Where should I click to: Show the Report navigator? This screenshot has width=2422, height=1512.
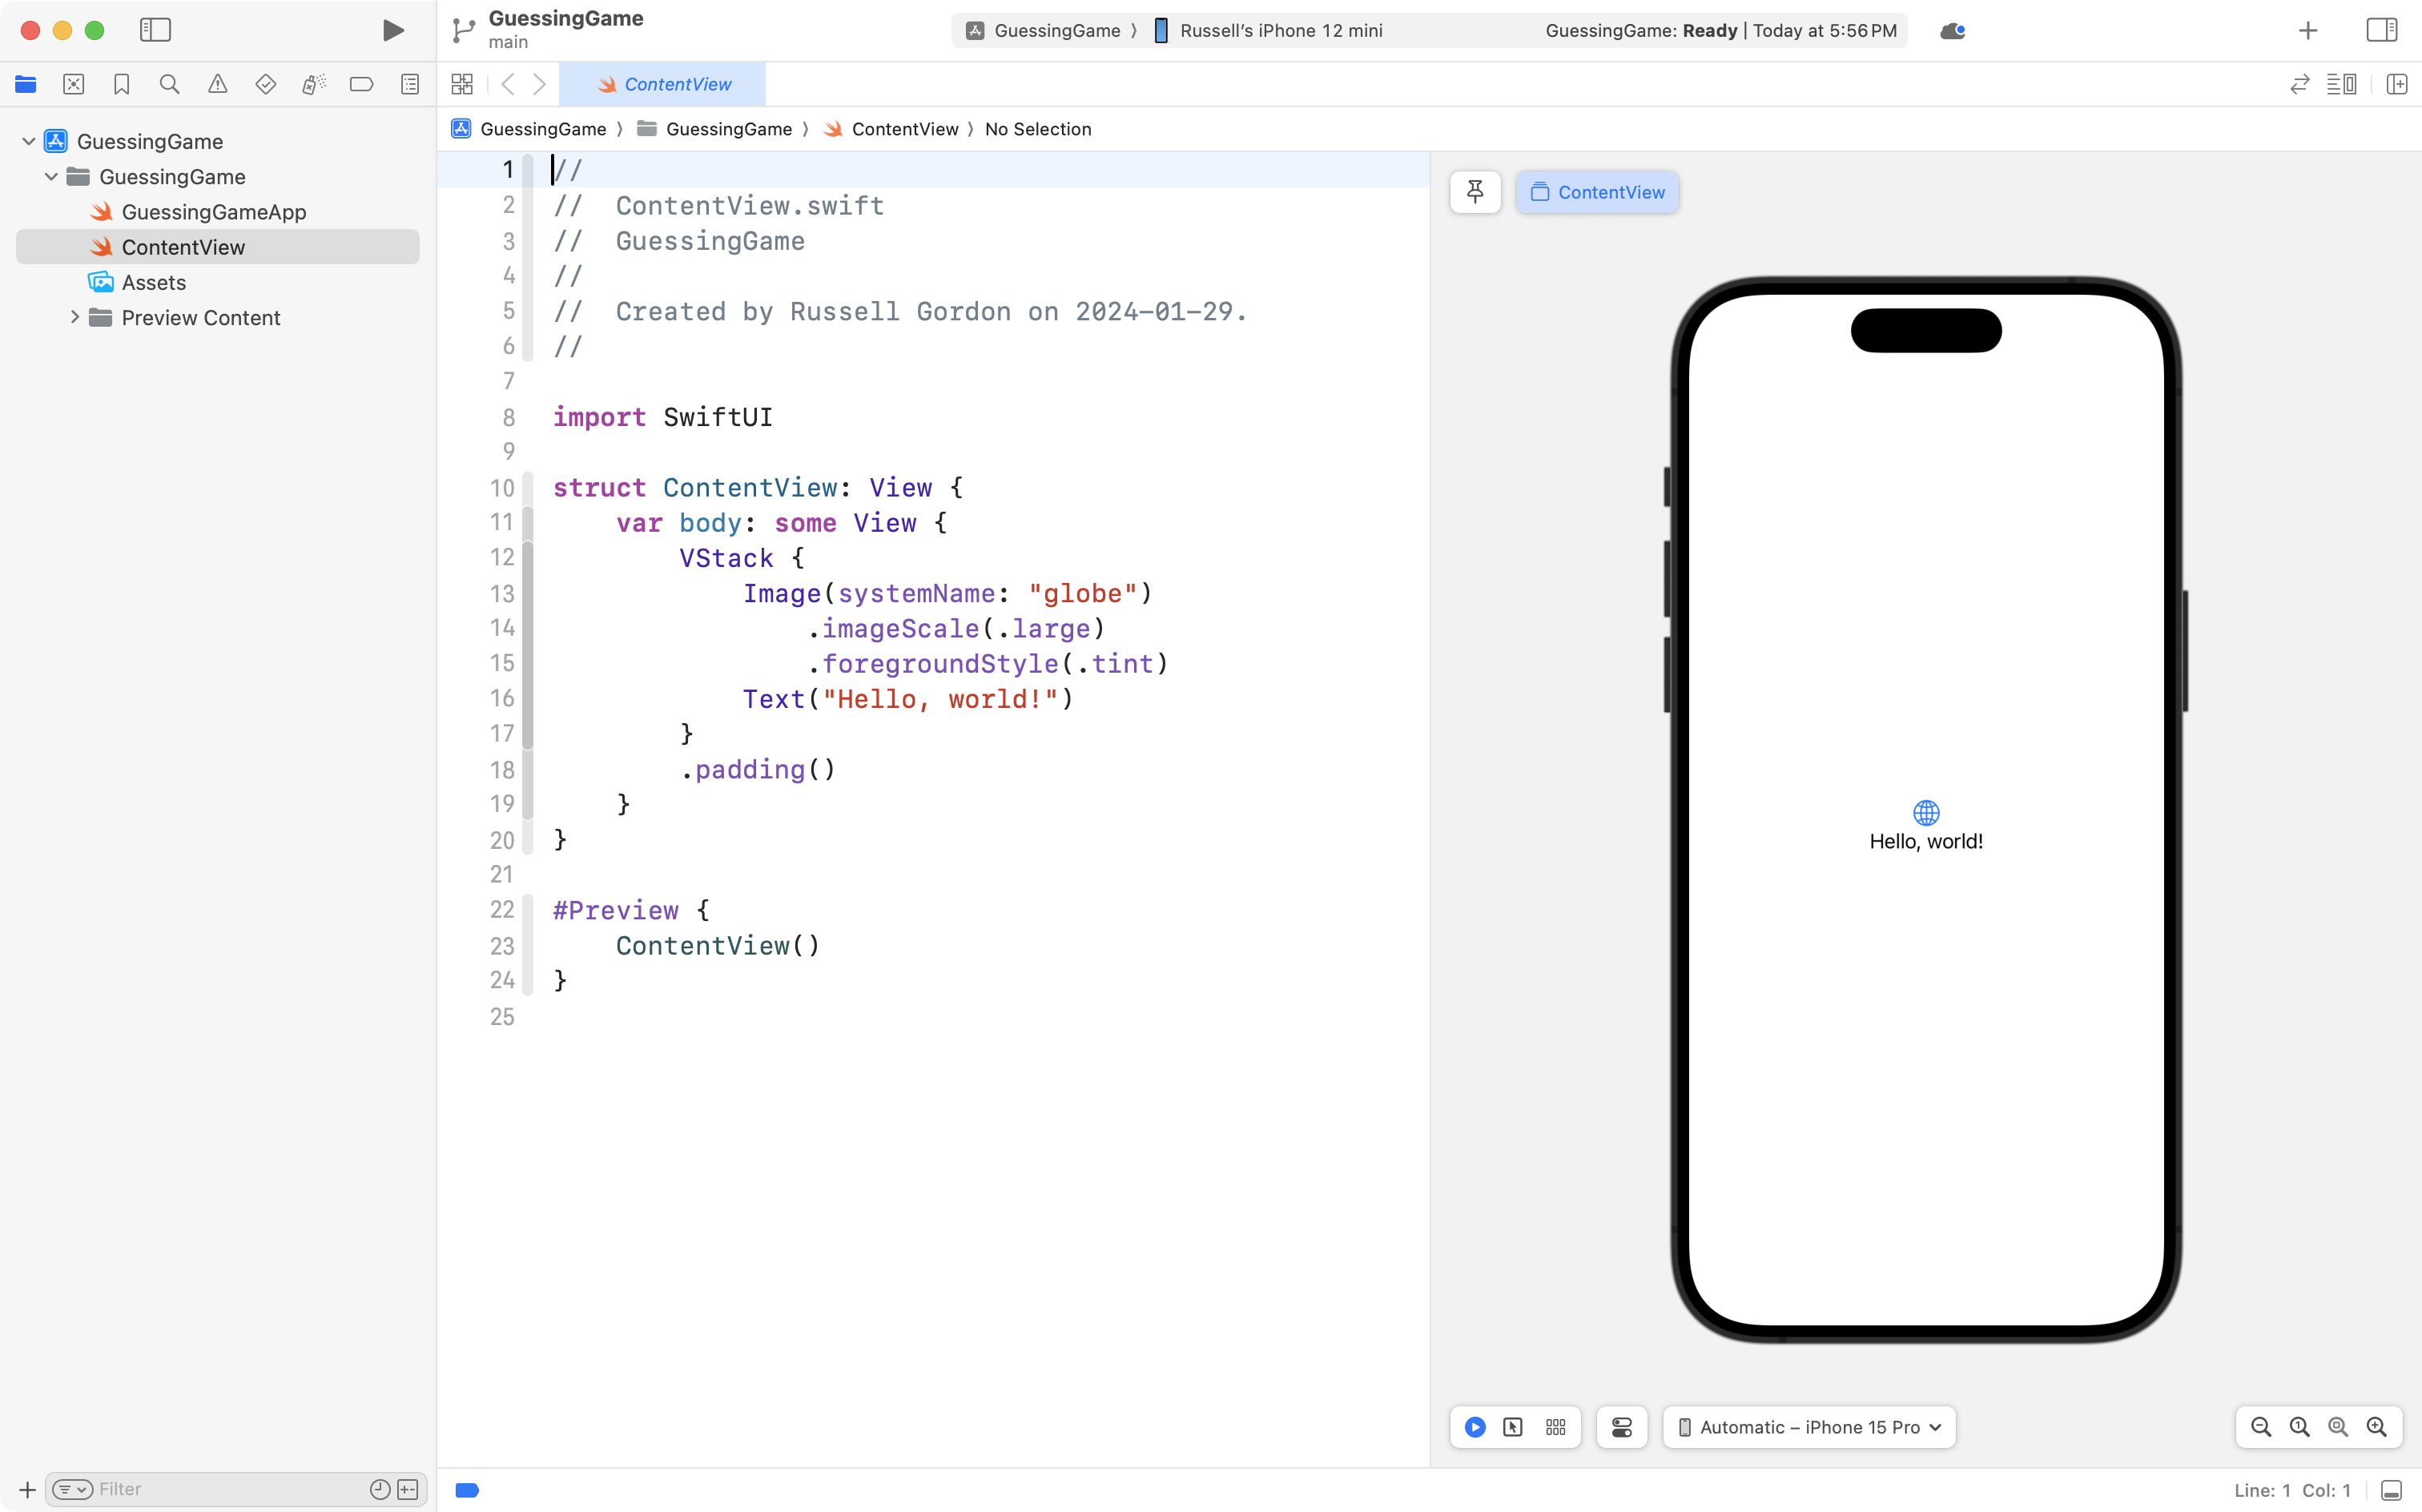pos(410,84)
